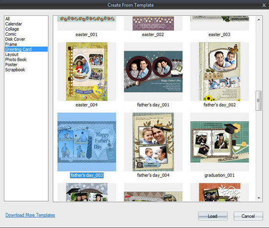This screenshot has width=269, height=228.
Task: Select the Layout category
Action: coord(12,54)
